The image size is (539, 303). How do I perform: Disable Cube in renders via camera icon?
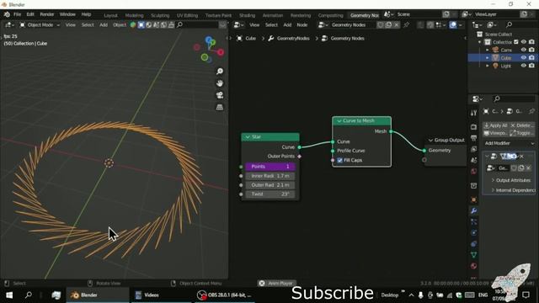531,58
